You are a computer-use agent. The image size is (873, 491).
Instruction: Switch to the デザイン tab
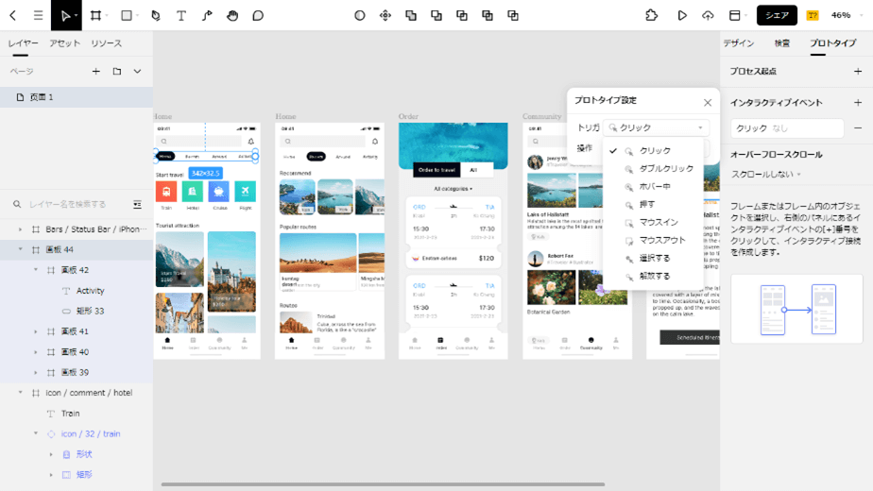pos(739,43)
